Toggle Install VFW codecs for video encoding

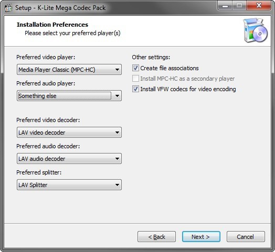(x=135, y=89)
